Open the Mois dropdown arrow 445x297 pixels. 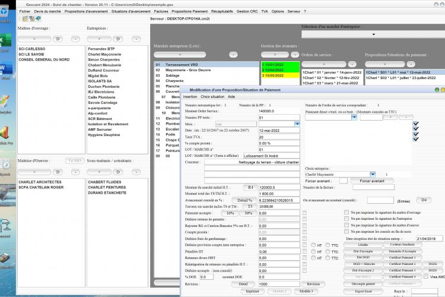pos(297,124)
